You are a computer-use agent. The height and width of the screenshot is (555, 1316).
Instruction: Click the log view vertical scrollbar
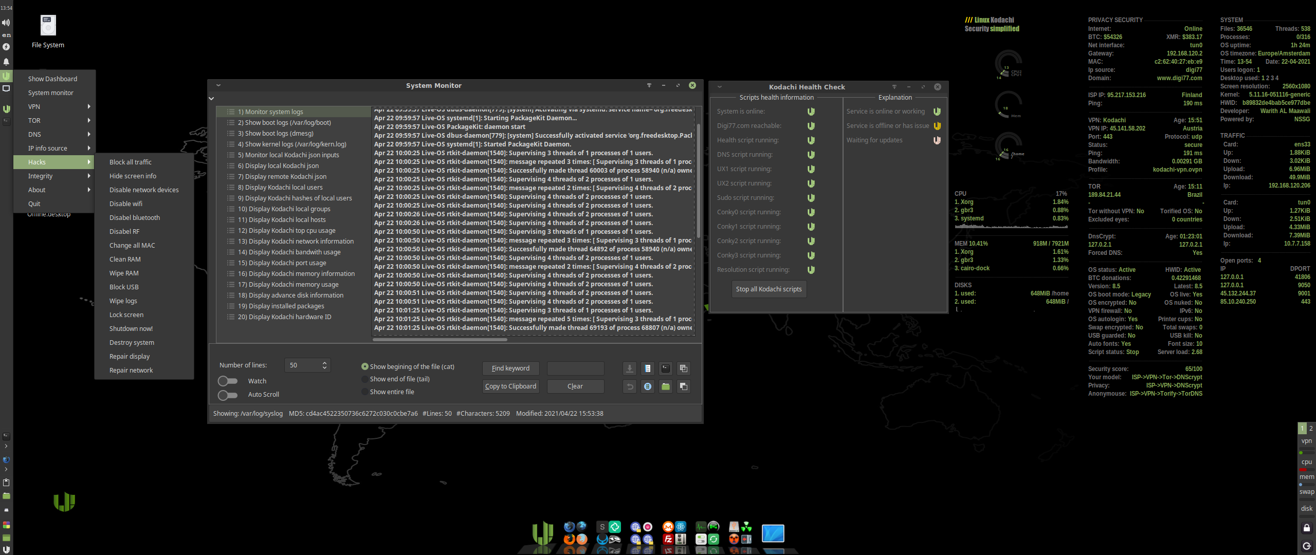(698, 180)
